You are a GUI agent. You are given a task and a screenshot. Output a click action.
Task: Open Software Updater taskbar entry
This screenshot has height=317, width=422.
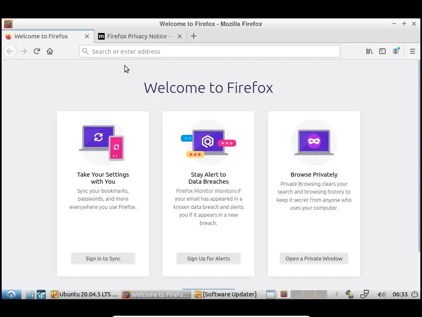225,294
